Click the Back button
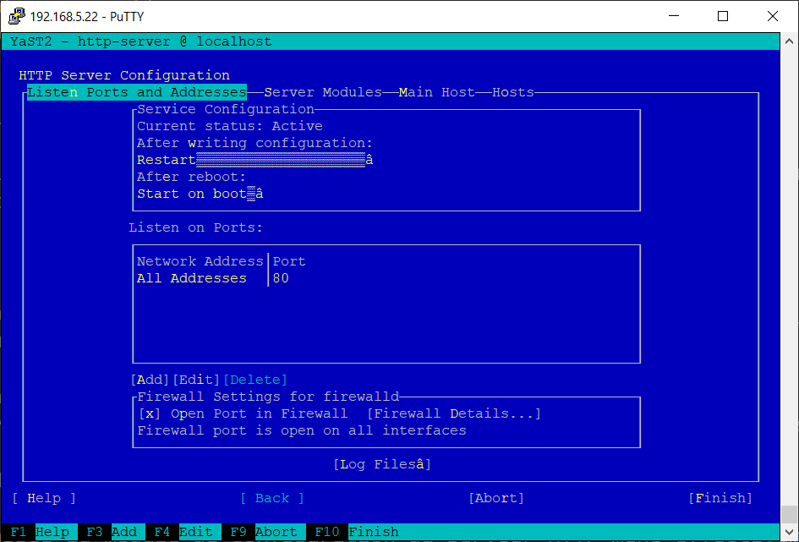Image resolution: width=799 pixels, height=542 pixels. [272, 498]
